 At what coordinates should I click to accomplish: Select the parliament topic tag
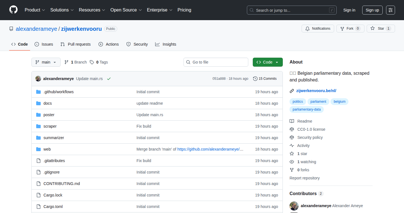tap(318, 102)
